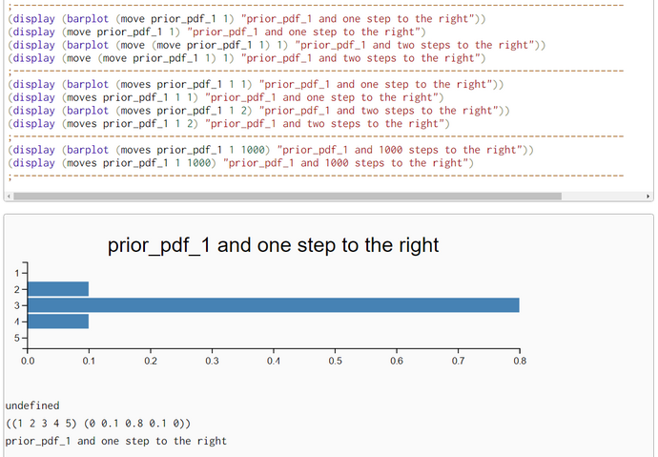Click the chart title text
The image size is (658, 457).
(273, 245)
